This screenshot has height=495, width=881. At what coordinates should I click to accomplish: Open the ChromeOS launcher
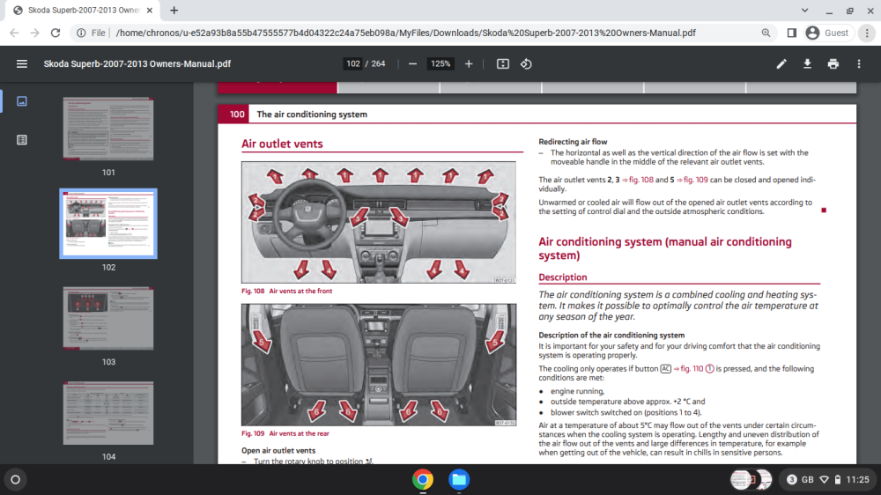click(x=15, y=480)
